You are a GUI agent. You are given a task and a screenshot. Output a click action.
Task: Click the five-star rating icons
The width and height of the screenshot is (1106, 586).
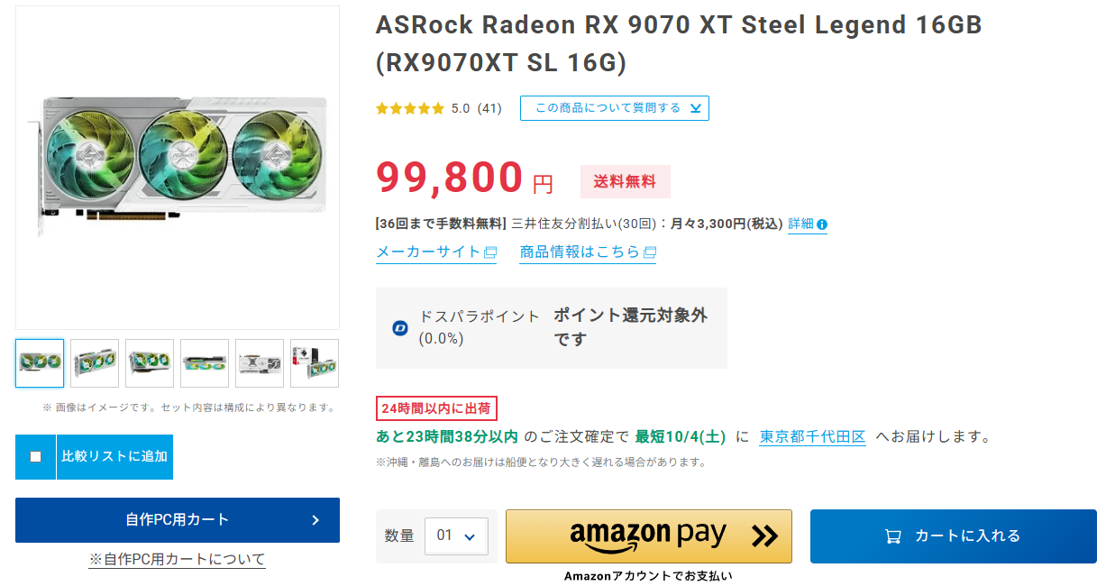click(x=410, y=109)
